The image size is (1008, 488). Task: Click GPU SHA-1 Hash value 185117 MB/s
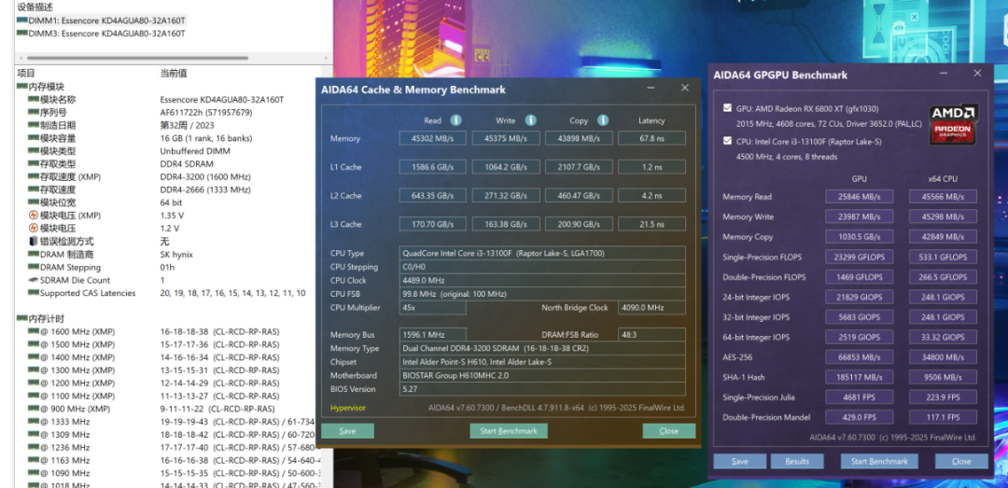click(x=859, y=377)
